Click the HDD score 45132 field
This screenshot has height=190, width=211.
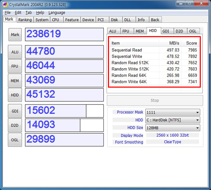pos(64,95)
